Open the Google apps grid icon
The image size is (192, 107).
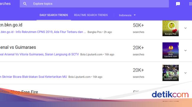(x=191, y=4)
